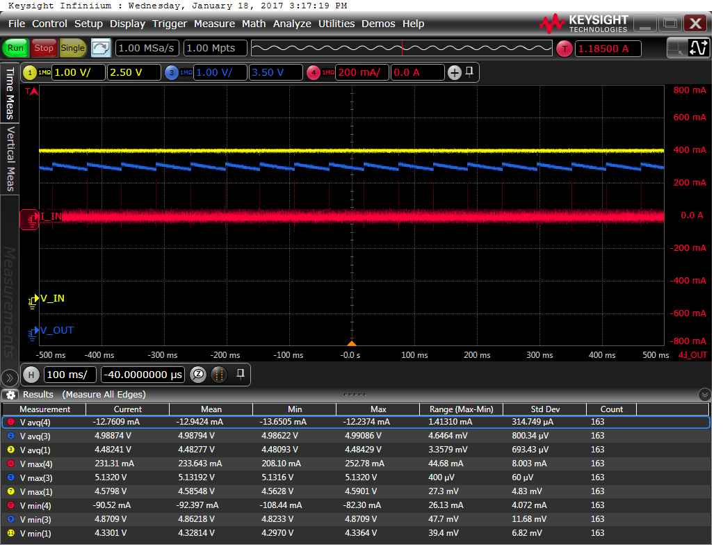This screenshot has height=556, width=723.
Task: Open the Analyze menu
Action: (292, 24)
